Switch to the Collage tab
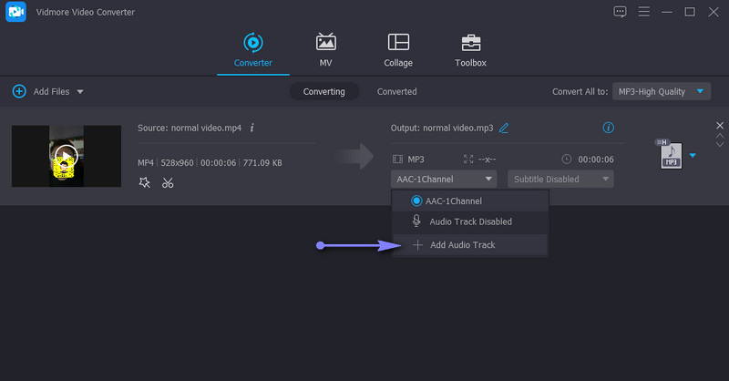 pyautogui.click(x=398, y=49)
